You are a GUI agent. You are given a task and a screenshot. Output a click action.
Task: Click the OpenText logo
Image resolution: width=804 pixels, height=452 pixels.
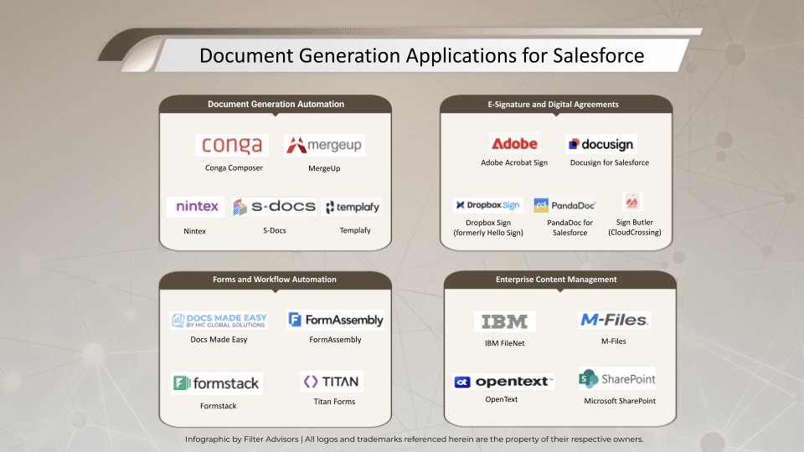coord(503,382)
